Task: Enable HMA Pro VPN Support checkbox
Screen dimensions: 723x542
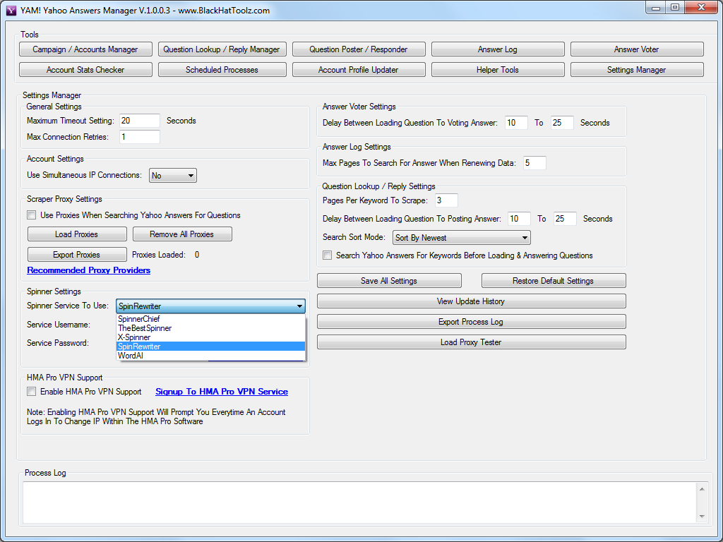Action: point(31,391)
